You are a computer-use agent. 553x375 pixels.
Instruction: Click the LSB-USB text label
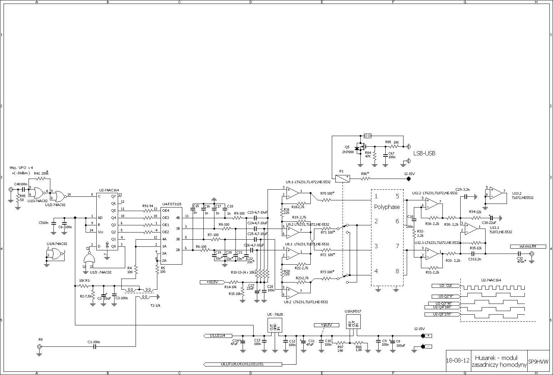[x=424, y=154]
